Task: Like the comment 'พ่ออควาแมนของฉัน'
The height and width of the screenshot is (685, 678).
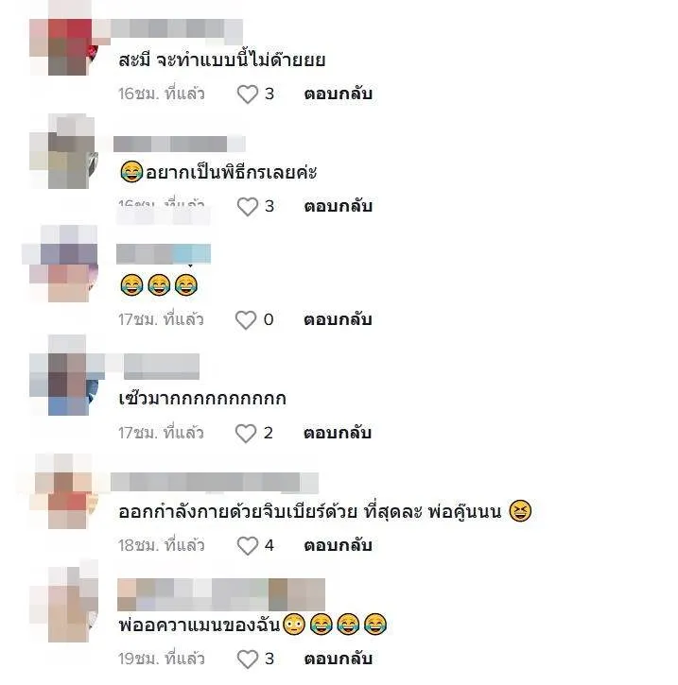Action: (248, 659)
